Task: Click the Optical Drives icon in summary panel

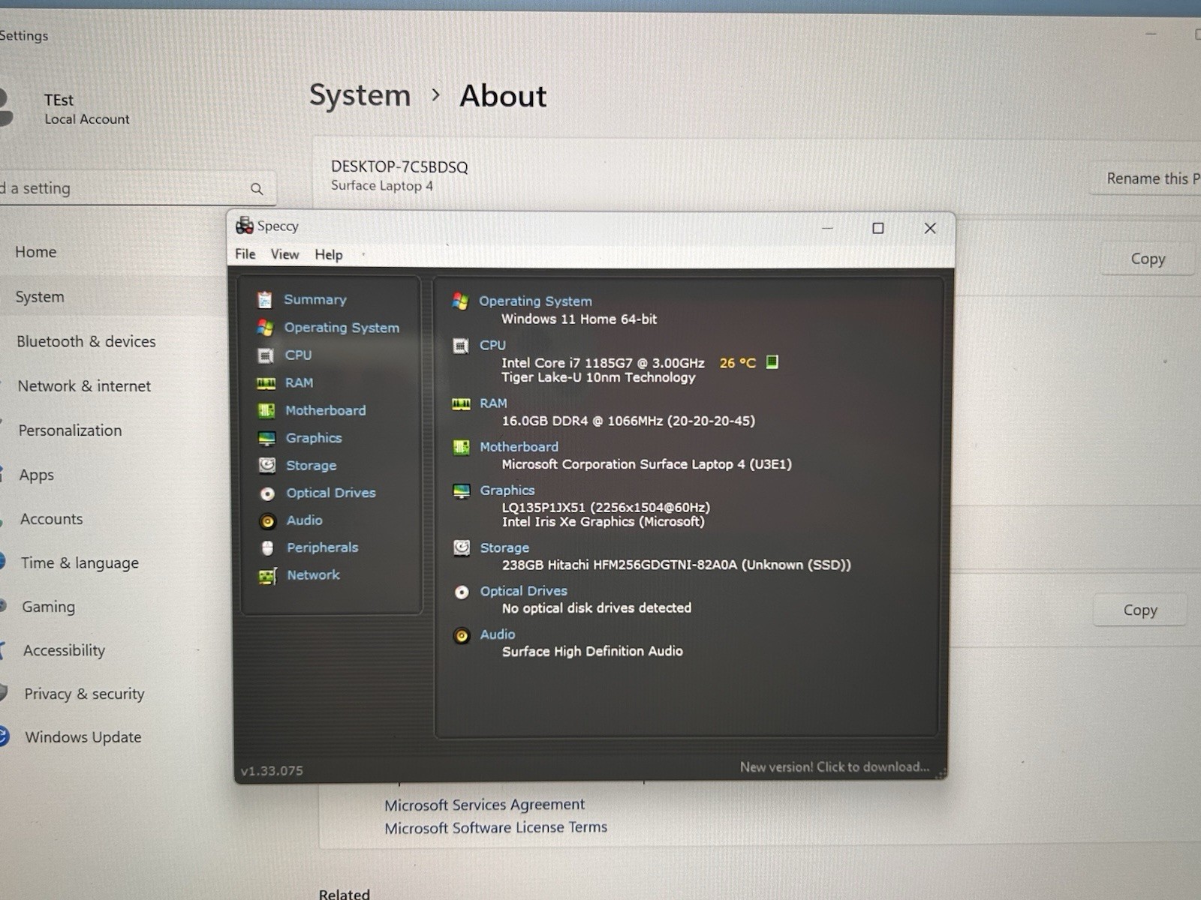Action: point(462,592)
